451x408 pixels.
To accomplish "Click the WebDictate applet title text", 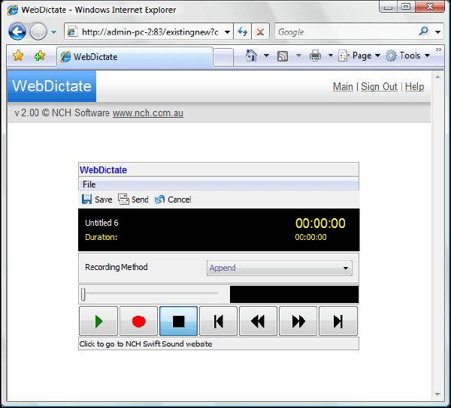I will [x=103, y=169].
